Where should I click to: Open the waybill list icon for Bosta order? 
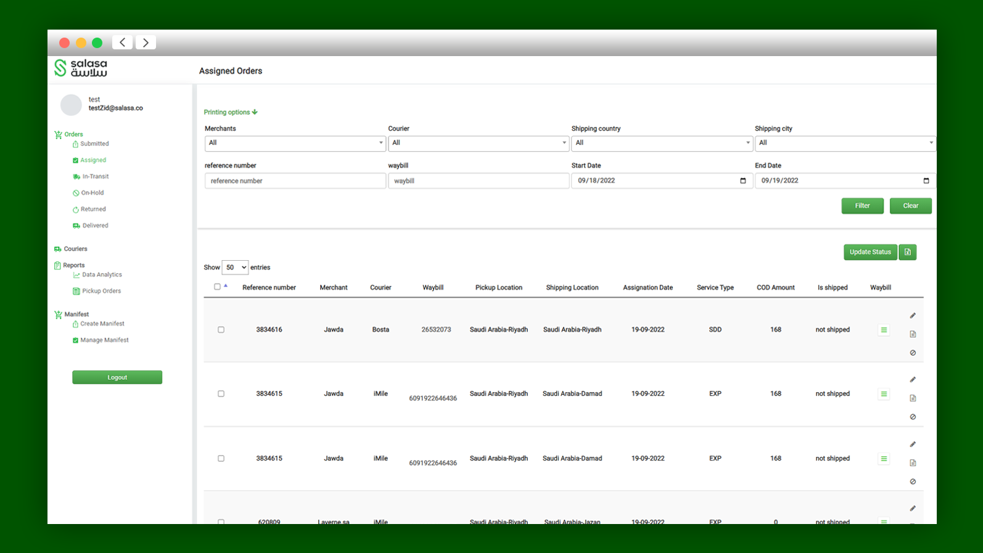[884, 330]
